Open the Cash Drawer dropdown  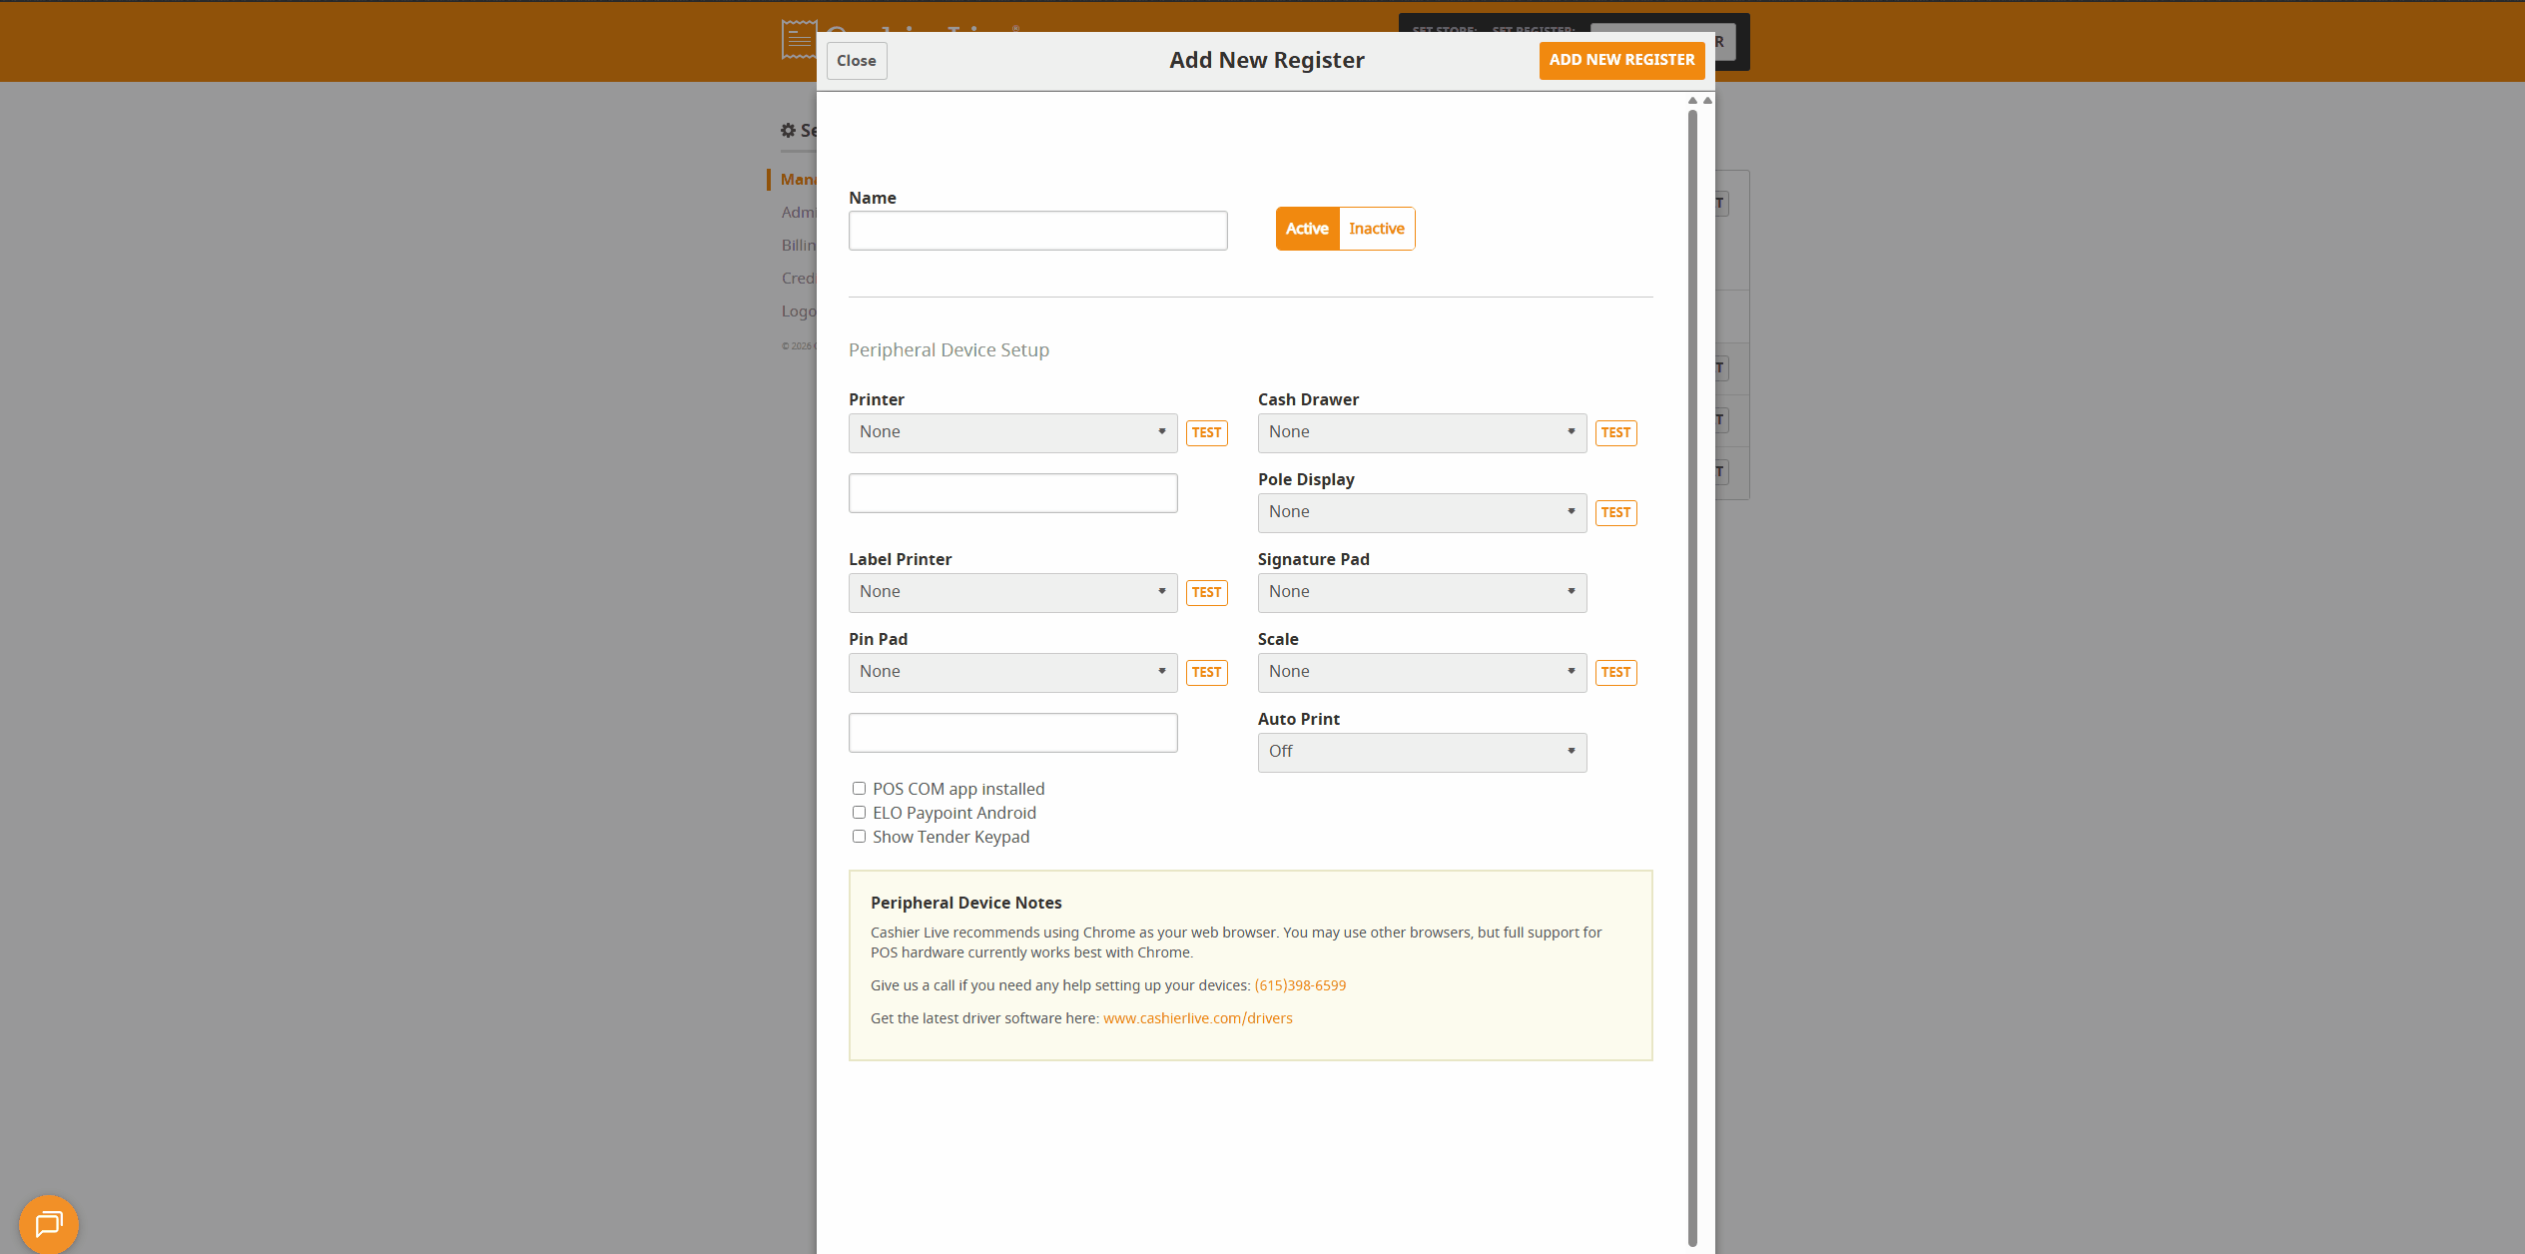[1421, 432]
